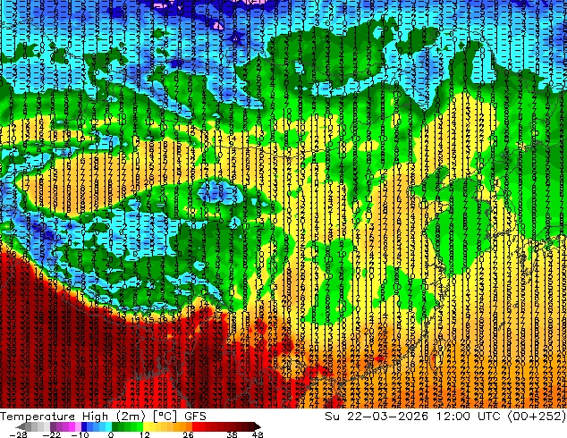Click the bright red swatch at 26
Image resolution: width=567 pixels, height=438 pixels.
[x=195, y=426]
